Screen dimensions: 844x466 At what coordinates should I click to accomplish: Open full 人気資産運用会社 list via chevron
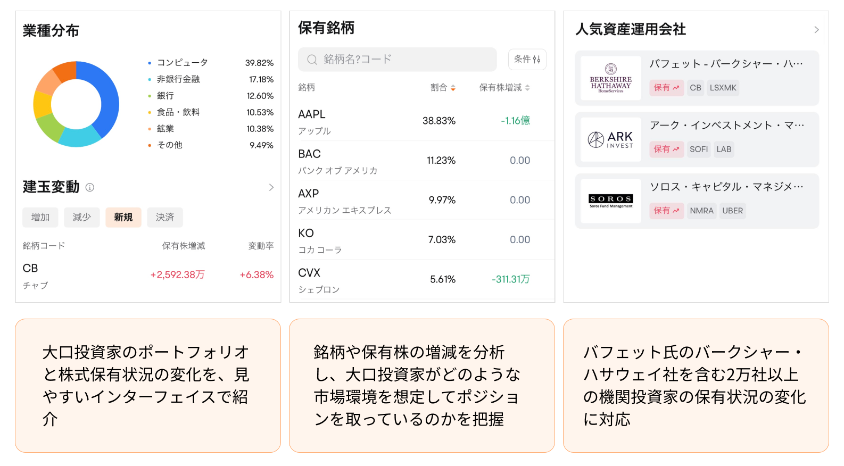pos(816,30)
